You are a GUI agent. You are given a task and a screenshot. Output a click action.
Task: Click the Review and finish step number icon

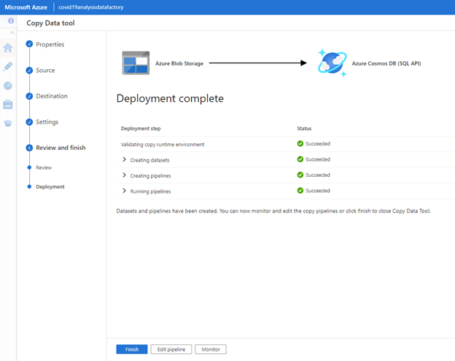(29, 148)
